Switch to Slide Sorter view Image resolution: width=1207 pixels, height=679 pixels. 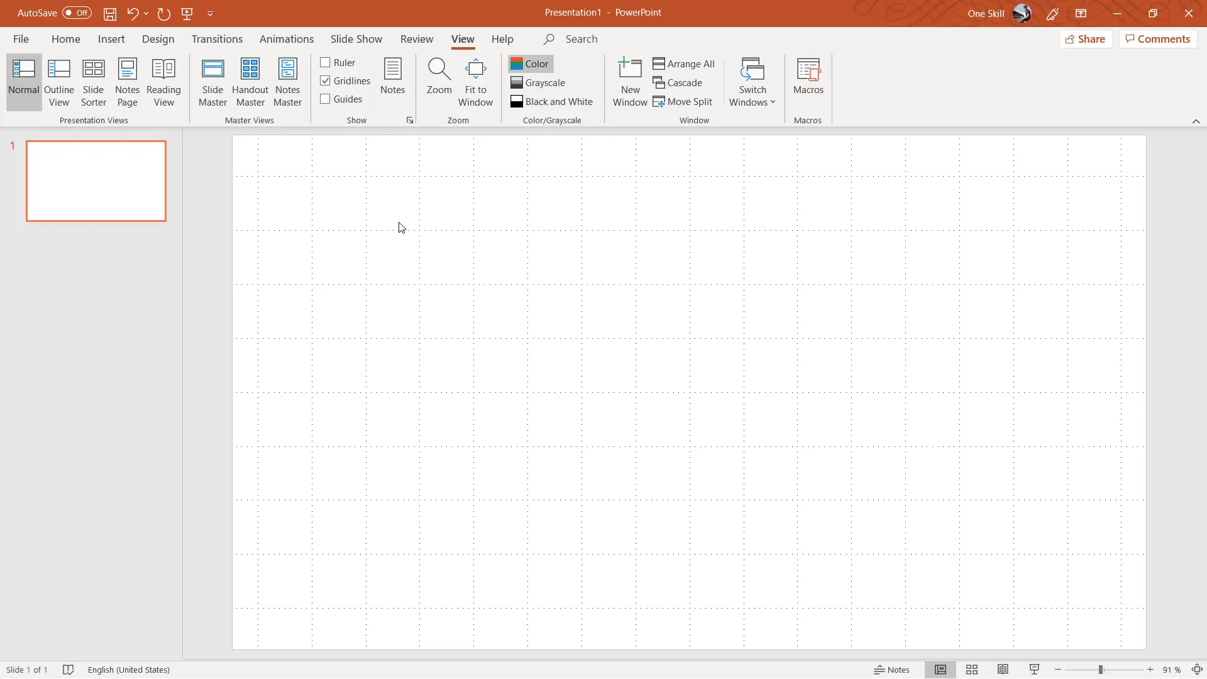[93, 82]
